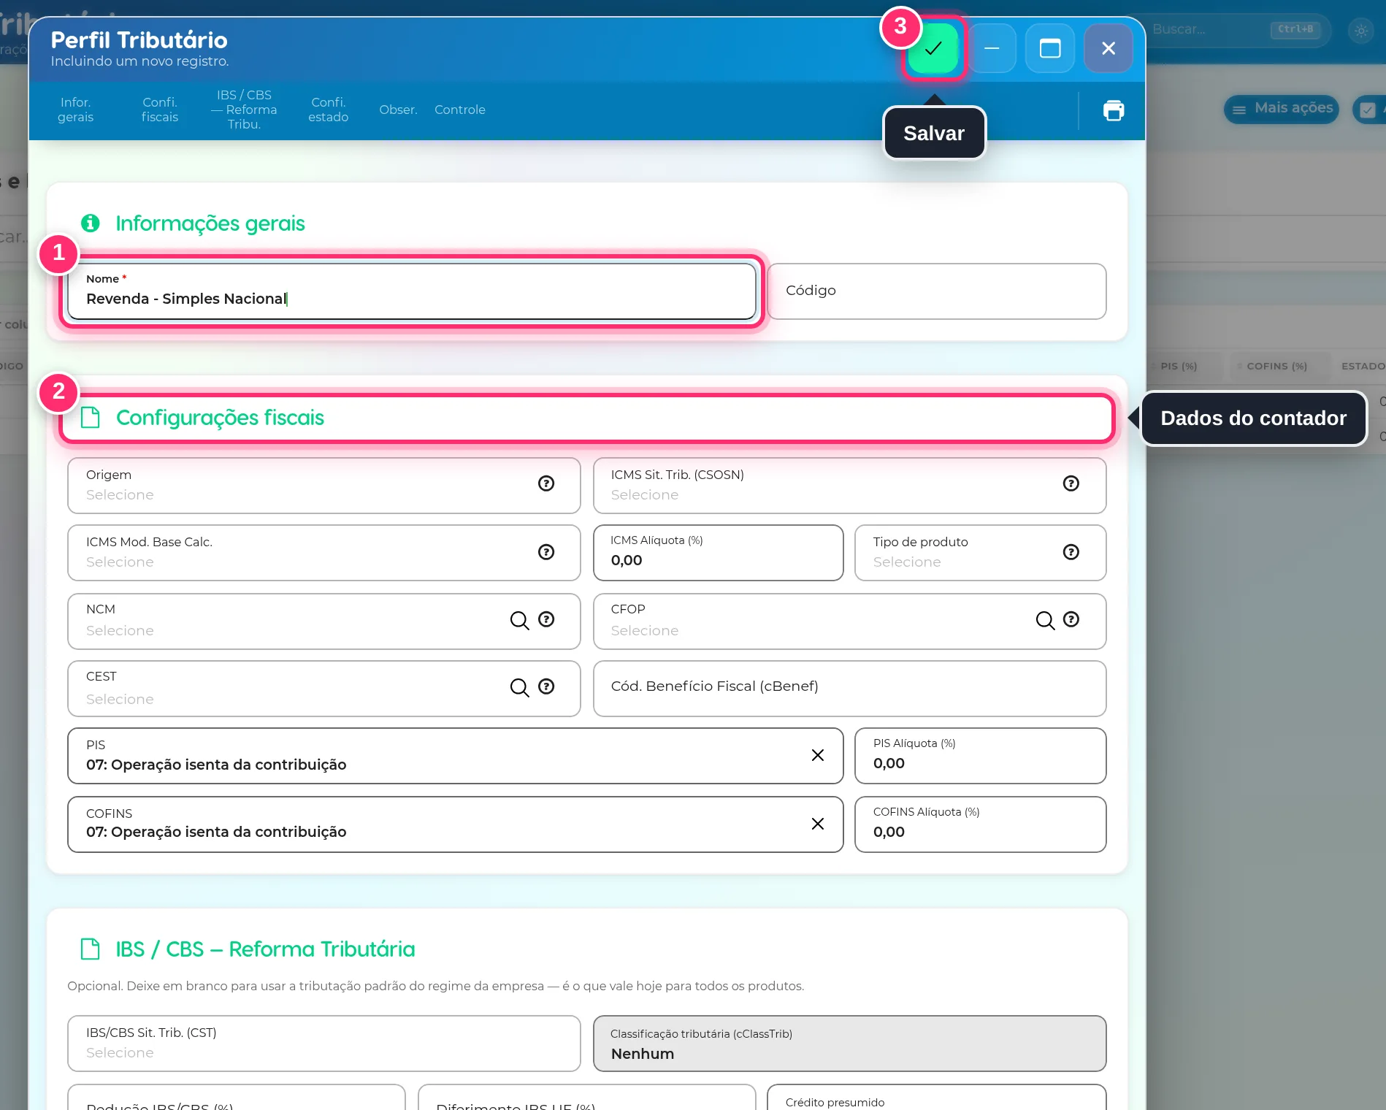Image resolution: width=1386 pixels, height=1110 pixels.
Task: Go to Confi. estado tab
Action: click(329, 110)
